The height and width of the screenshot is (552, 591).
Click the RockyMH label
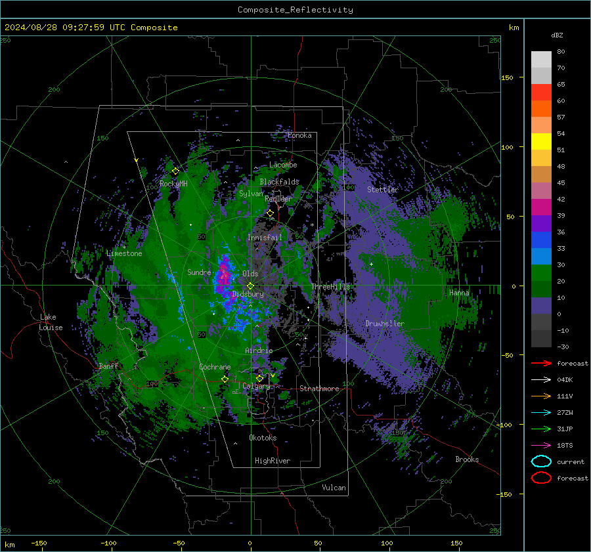(x=173, y=184)
